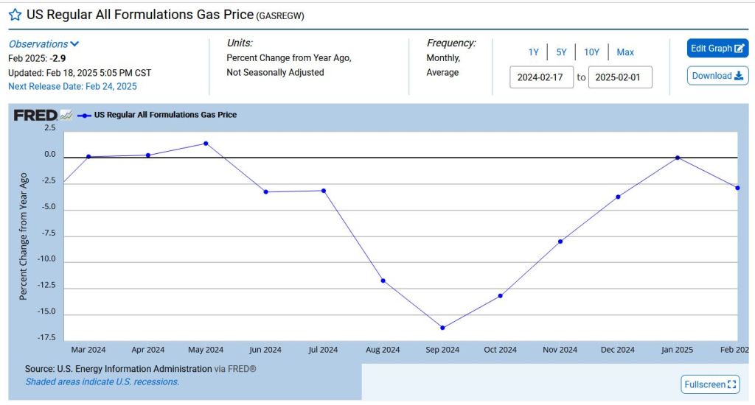Click the blue series legend line marker
Image resolution: width=755 pixels, height=405 pixels.
pyautogui.click(x=84, y=116)
